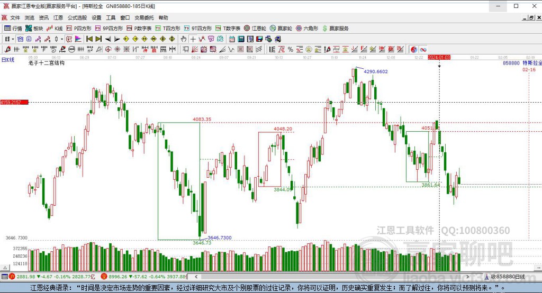Expand volume panel with up-triangle button
542x293 pixels.
5,268
